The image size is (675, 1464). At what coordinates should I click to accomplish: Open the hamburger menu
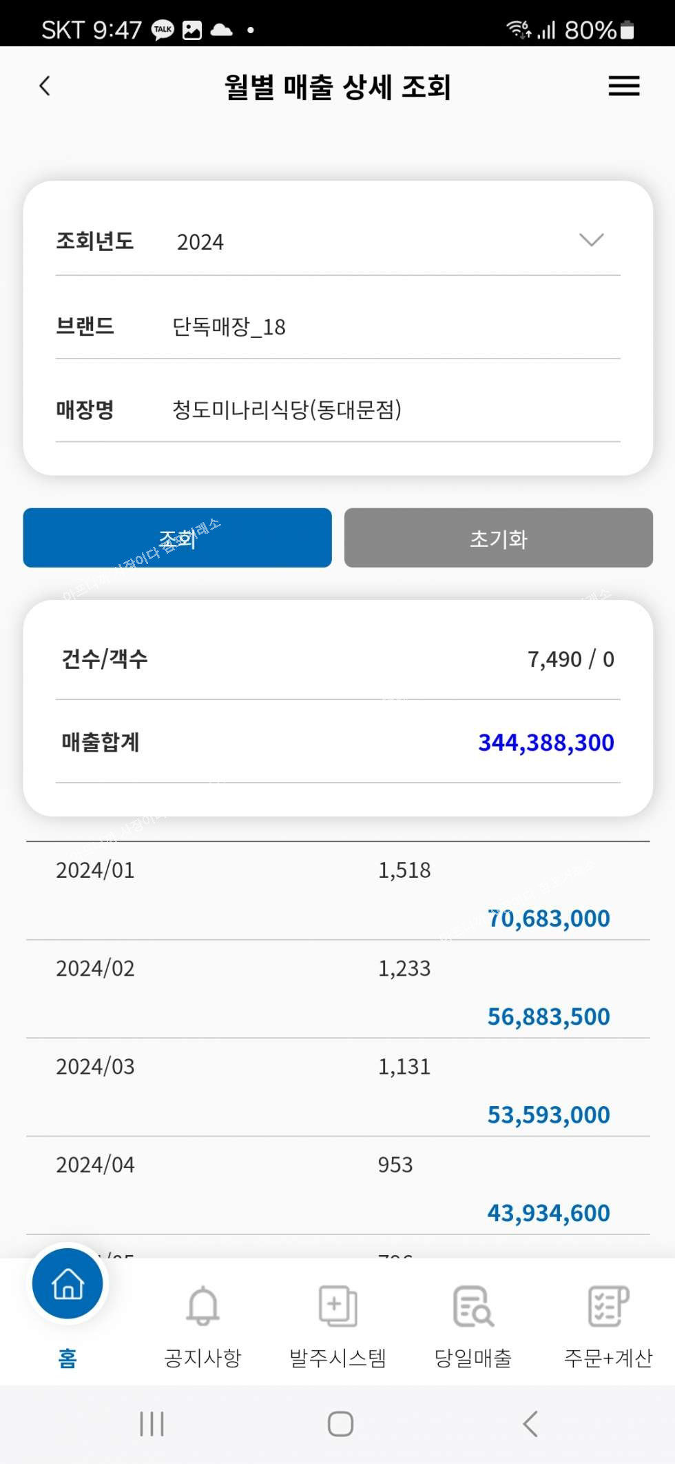click(x=624, y=86)
